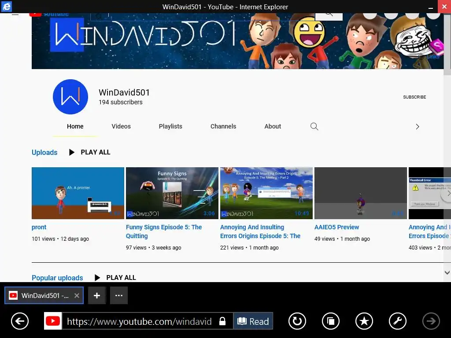451x338 pixels.
Task: Click the Read view button
Action: (253, 321)
